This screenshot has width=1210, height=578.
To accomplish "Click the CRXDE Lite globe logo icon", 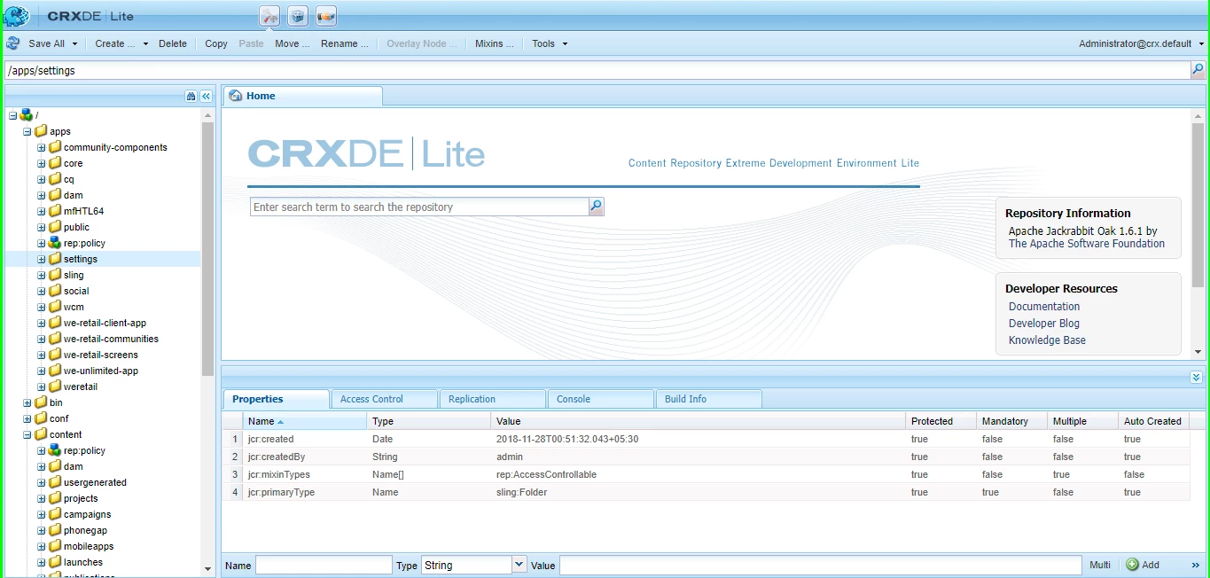I will [17, 16].
